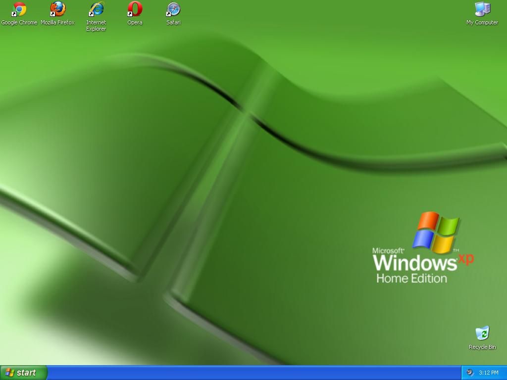507x380 pixels.
Task: Select the Internet Explorer icon
Action: point(96,9)
